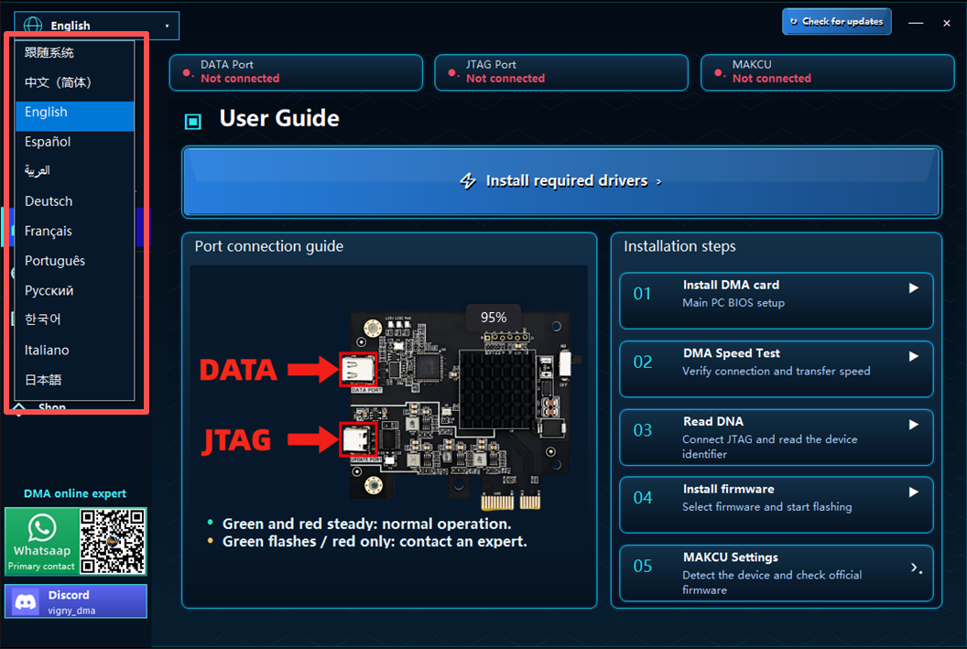Minimize the application window
The width and height of the screenshot is (967, 649).
coord(916,23)
